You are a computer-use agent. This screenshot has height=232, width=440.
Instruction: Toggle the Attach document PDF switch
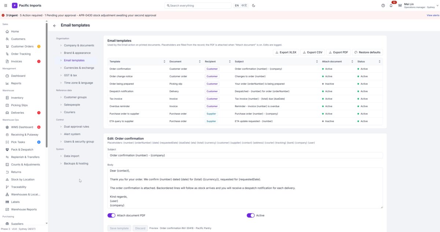pyautogui.click(x=111, y=216)
